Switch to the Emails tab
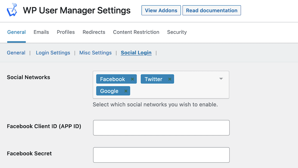Image resolution: width=298 pixels, height=168 pixels. (x=41, y=32)
